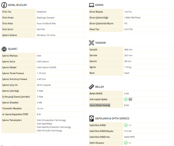The width and height of the screenshot is (174, 146).
Task: Click the İşletim Sistemi label
Action: (x=10, y=35)
